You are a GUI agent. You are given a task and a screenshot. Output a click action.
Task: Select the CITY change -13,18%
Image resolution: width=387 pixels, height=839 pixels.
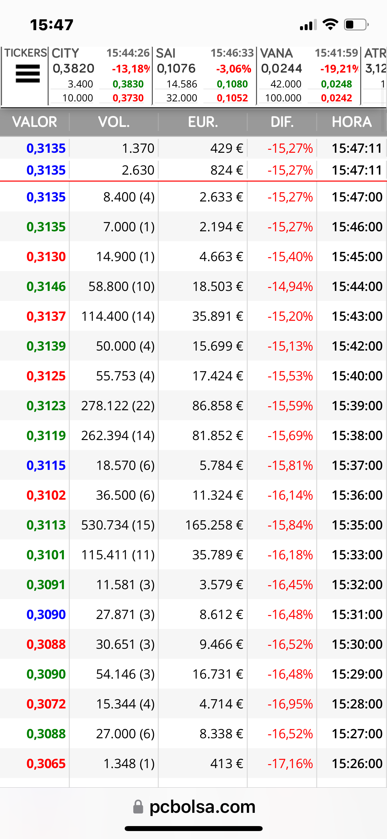131,69
